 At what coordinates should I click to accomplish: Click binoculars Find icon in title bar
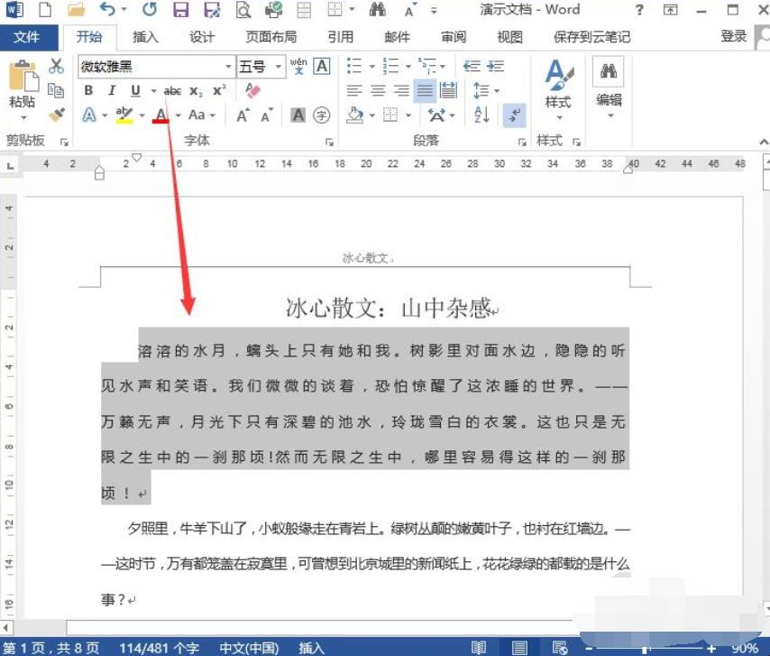click(377, 9)
